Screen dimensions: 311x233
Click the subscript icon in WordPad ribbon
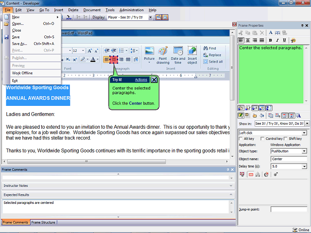[68, 59]
